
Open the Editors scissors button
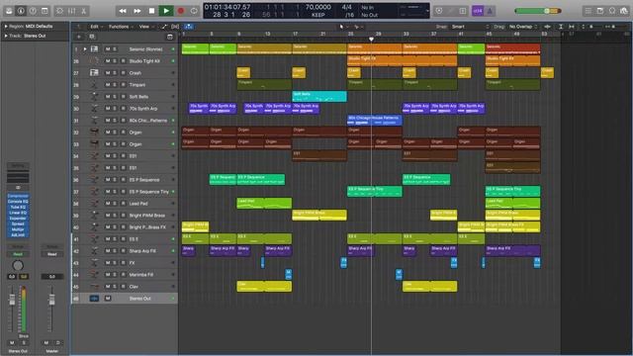tap(83, 11)
